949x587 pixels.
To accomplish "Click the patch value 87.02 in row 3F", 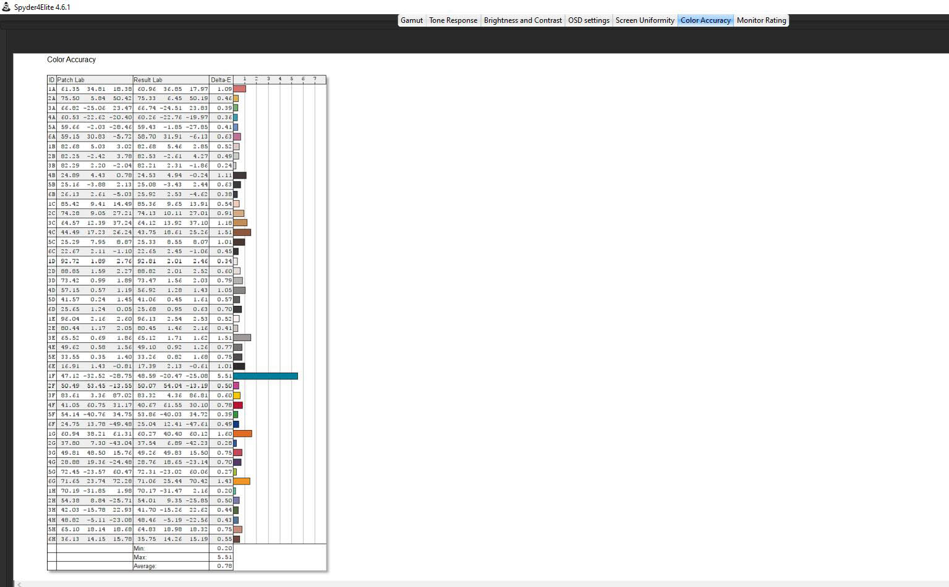I will click(122, 395).
